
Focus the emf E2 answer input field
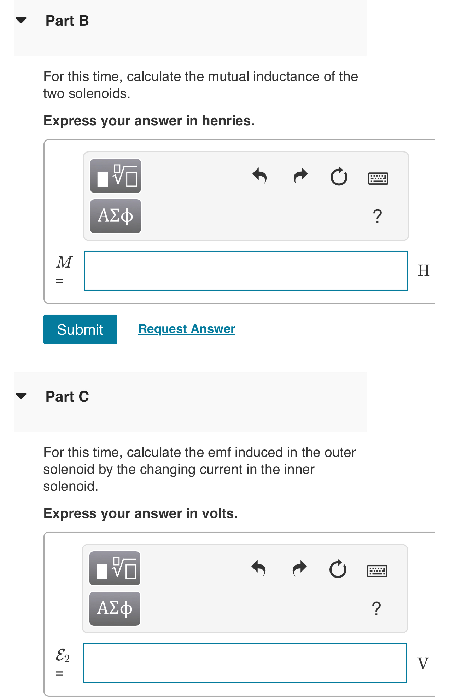point(245,663)
